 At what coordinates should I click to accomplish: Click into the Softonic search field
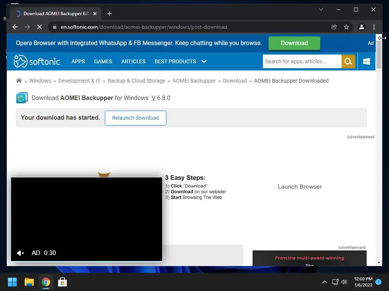click(x=302, y=61)
